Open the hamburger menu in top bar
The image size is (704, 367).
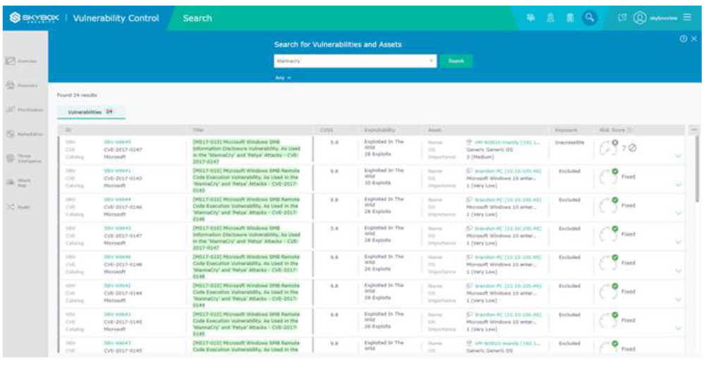pos(687,18)
